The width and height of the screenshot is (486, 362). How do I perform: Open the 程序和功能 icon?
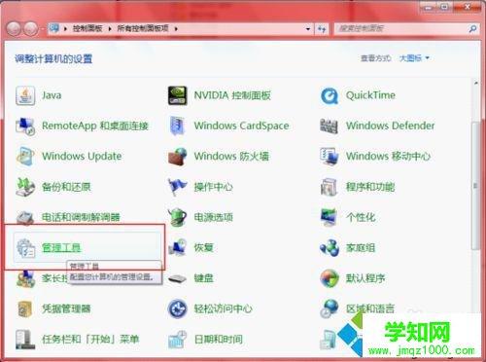(x=330, y=187)
